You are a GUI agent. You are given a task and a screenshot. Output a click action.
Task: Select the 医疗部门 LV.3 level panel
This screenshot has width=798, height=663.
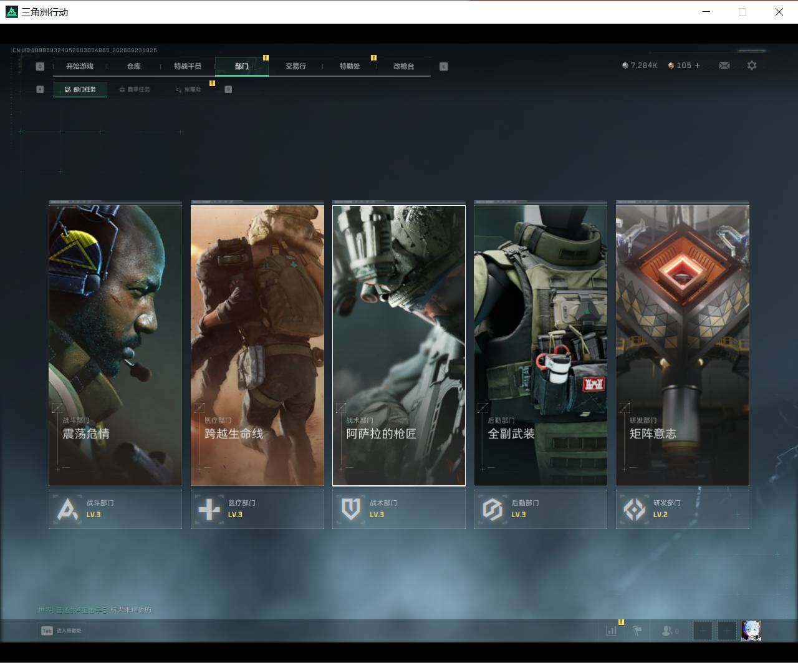[257, 509]
